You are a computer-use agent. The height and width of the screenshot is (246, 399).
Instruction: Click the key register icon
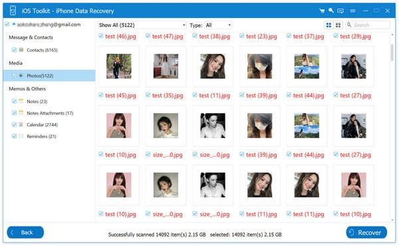coord(331,11)
